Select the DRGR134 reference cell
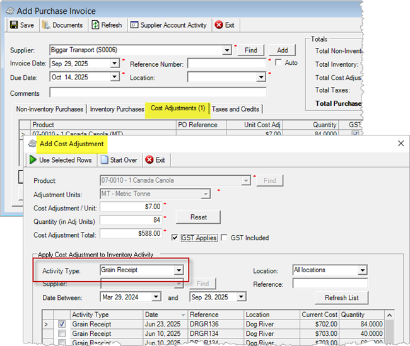This screenshot has width=410, height=346. pos(216,333)
